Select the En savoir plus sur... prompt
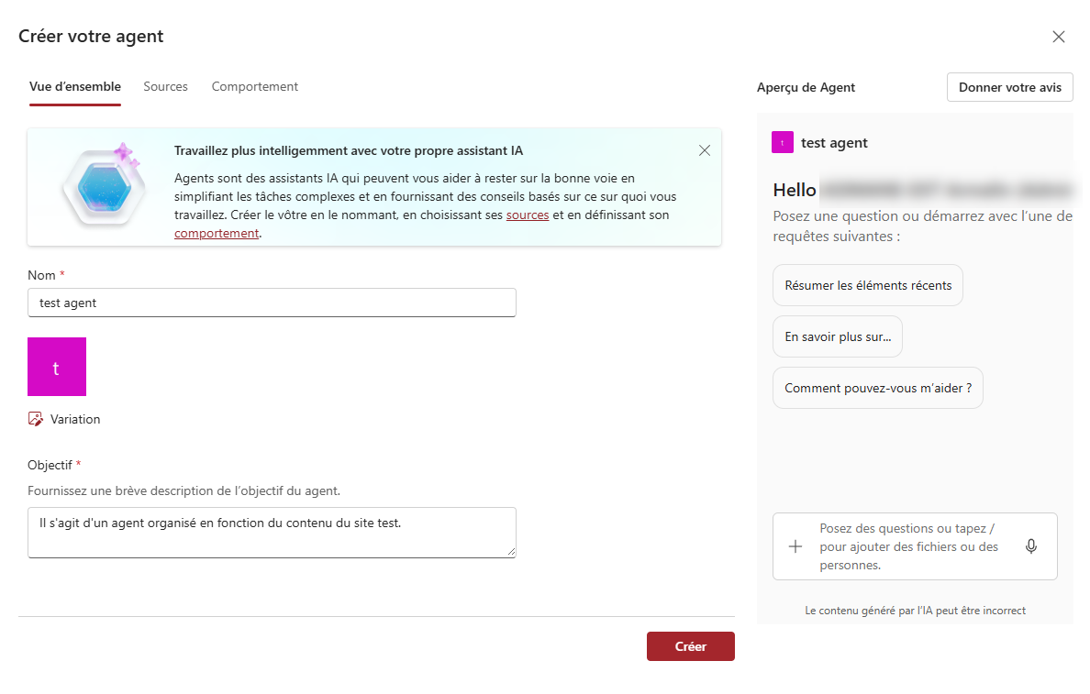Viewport: 1090px width, 694px height. point(838,336)
